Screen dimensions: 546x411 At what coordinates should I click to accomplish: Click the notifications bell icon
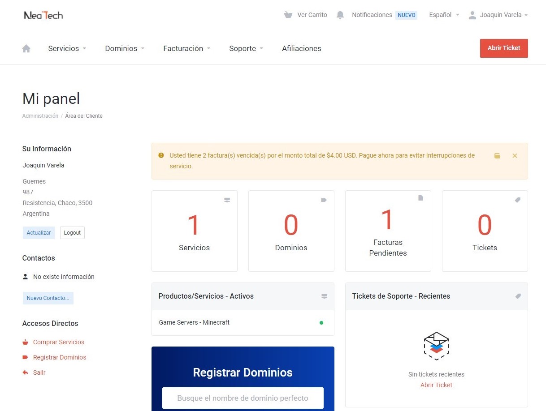click(x=340, y=15)
